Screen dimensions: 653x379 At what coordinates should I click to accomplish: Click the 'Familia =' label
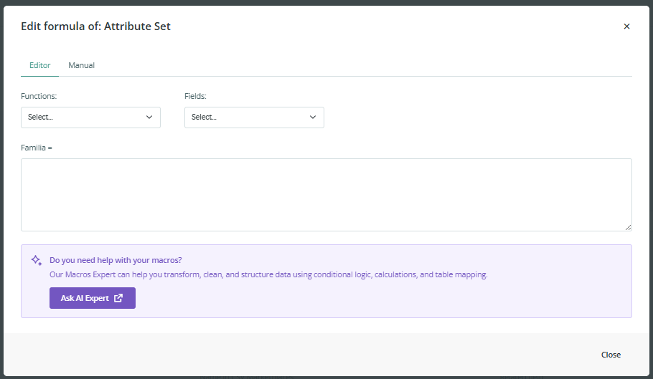pyautogui.click(x=37, y=148)
